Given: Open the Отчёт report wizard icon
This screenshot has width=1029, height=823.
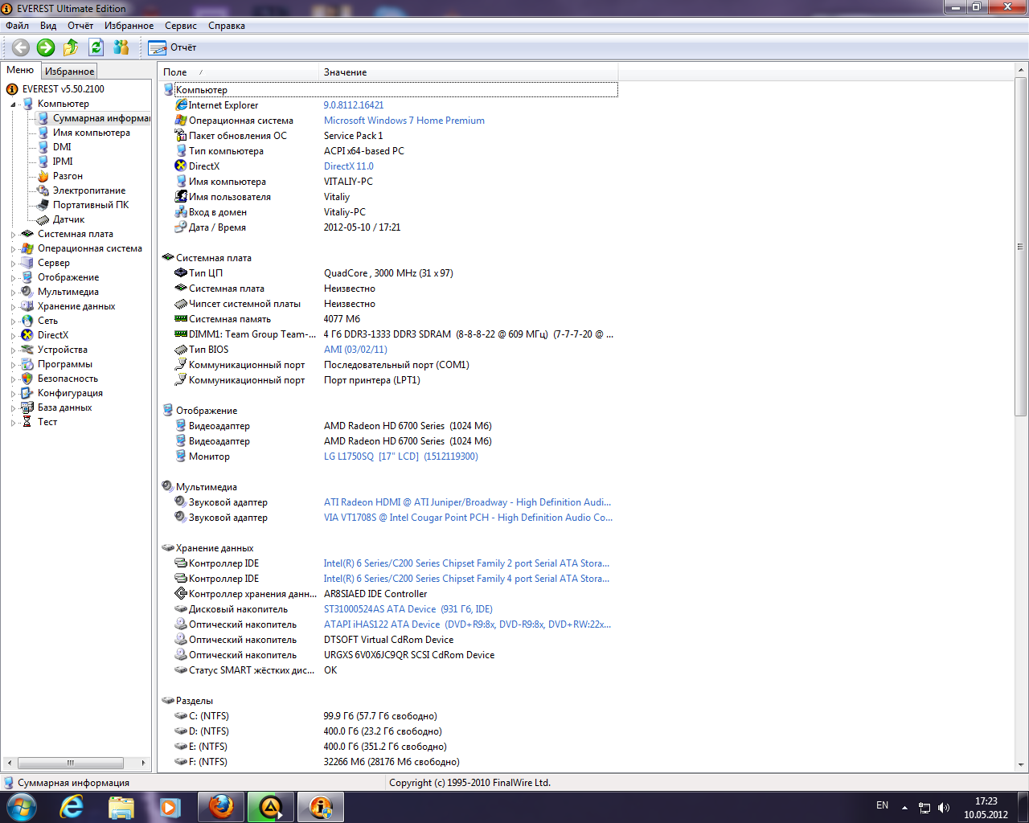Looking at the screenshot, I should (x=156, y=47).
